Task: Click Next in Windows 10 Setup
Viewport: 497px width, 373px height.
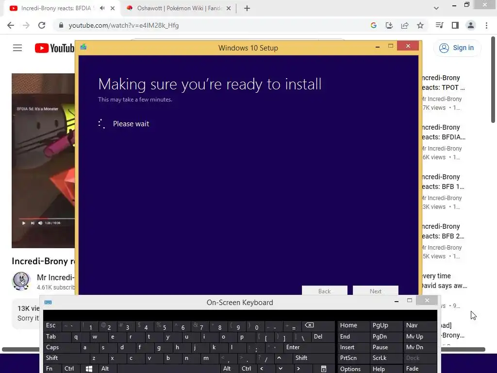Action: (376, 290)
